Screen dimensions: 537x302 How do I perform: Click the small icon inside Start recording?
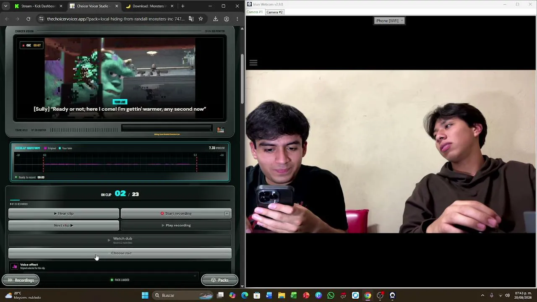[x=227, y=213]
